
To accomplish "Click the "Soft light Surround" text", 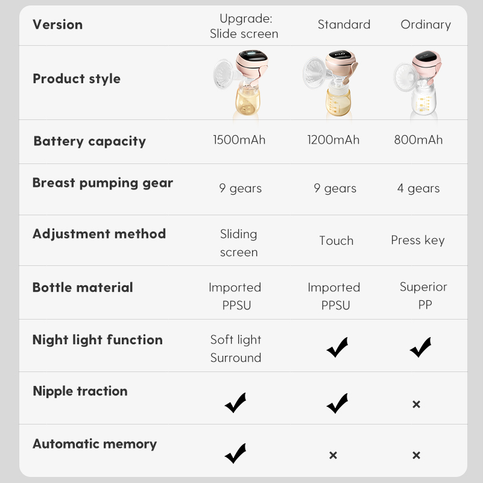I will [x=236, y=349].
